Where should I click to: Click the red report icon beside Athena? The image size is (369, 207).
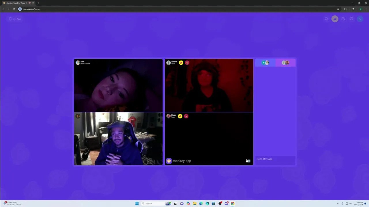pos(187,63)
